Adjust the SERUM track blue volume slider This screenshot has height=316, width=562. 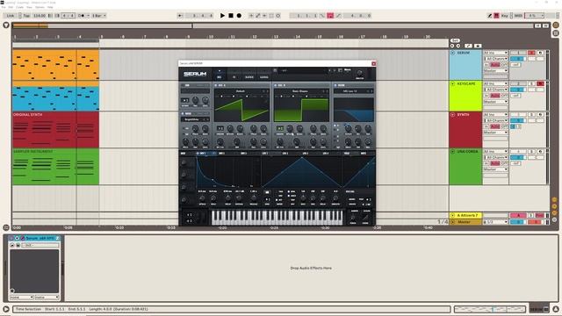click(518, 59)
